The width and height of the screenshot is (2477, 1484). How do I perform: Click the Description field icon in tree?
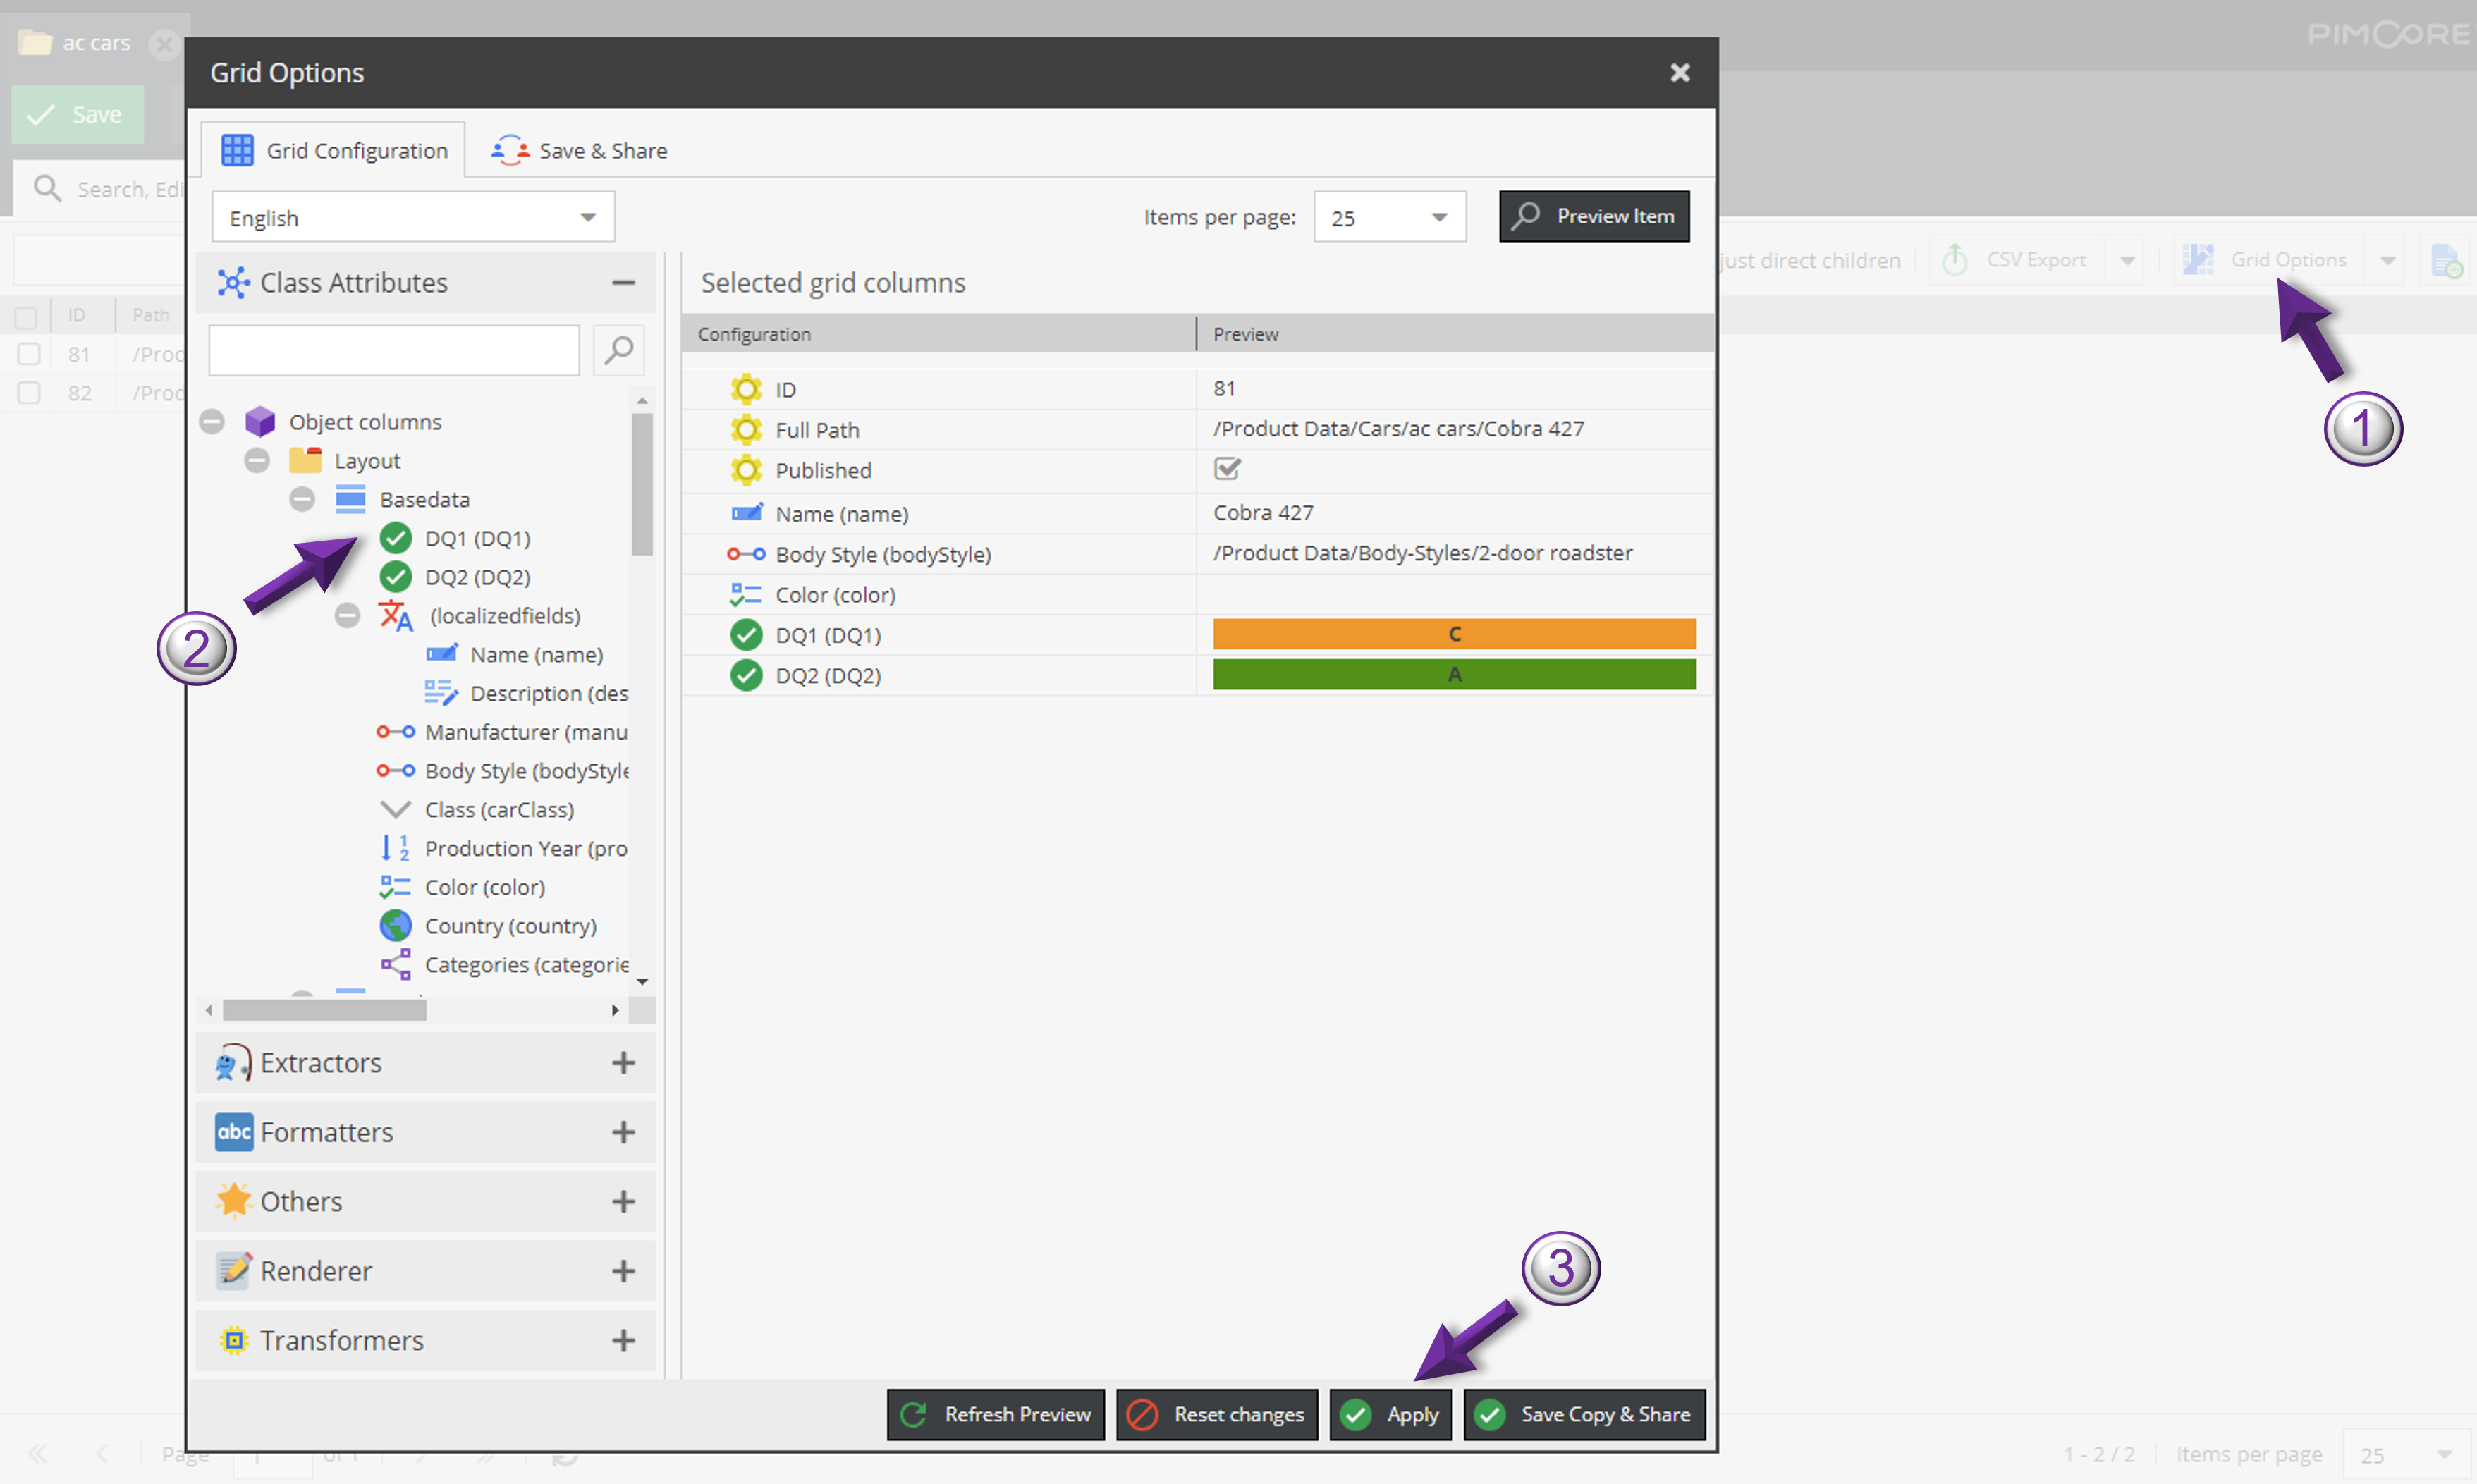tap(441, 693)
